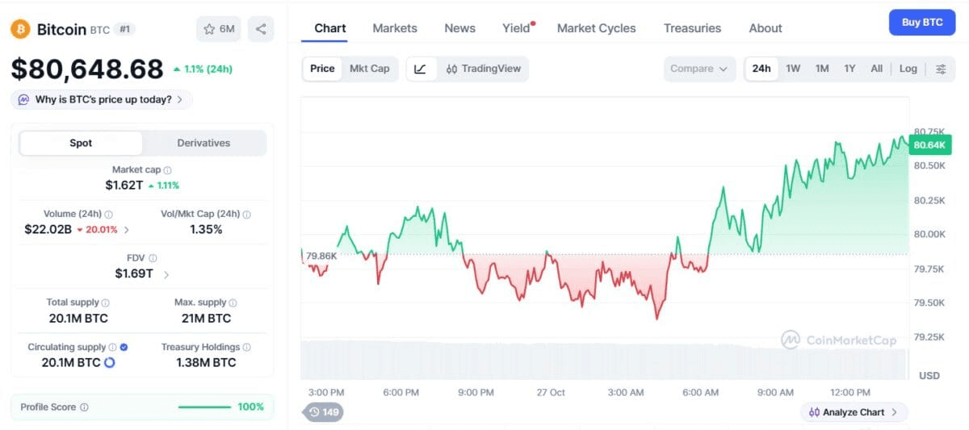Expand Volume (24h) details chevron

point(127,230)
